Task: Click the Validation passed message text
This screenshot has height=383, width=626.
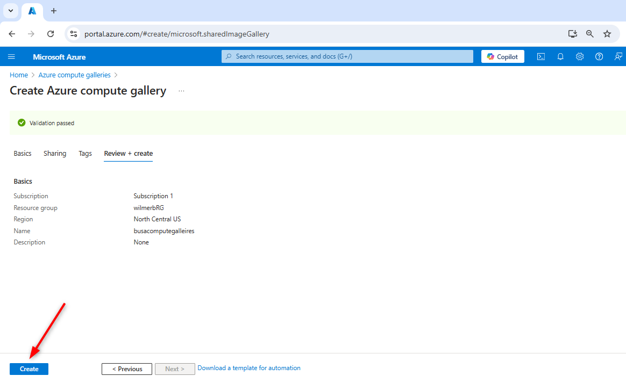Action: tap(52, 123)
